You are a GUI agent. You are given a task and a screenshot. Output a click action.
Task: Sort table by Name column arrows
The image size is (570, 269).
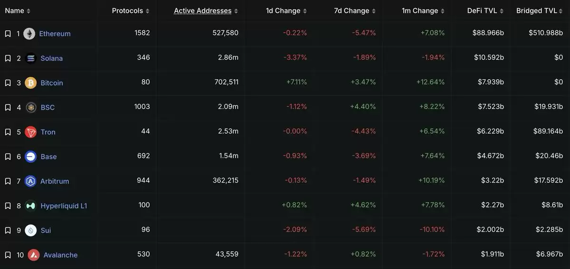(28, 11)
